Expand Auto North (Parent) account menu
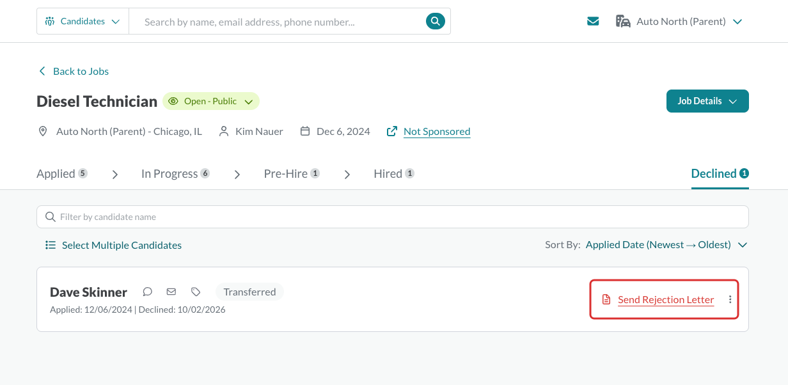788x385 pixels. [679, 21]
